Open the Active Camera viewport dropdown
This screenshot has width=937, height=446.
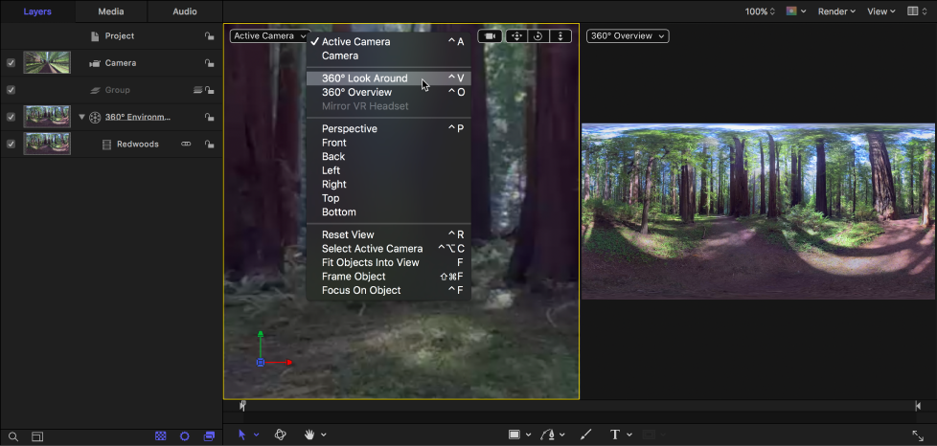click(x=270, y=36)
